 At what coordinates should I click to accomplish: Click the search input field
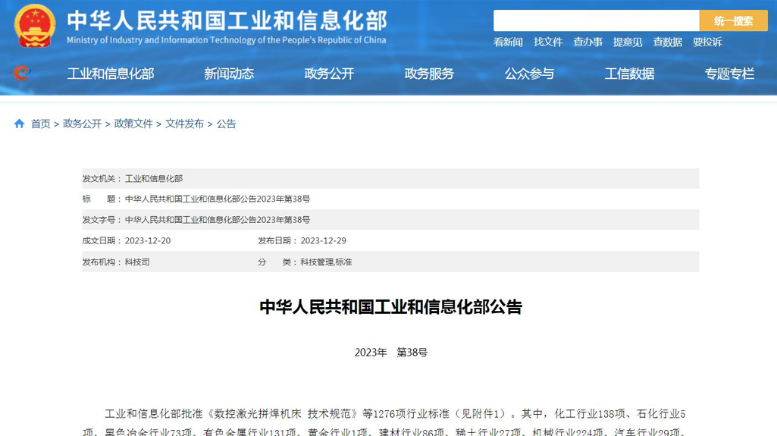coord(596,20)
